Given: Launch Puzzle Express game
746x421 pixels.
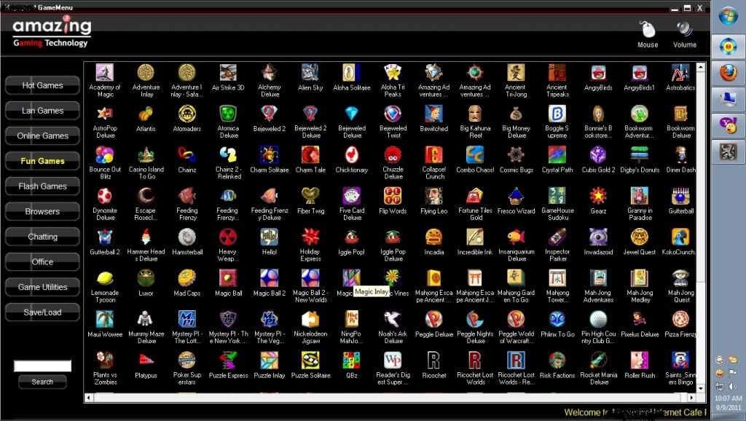Looking at the screenshot, I should 228,361.
